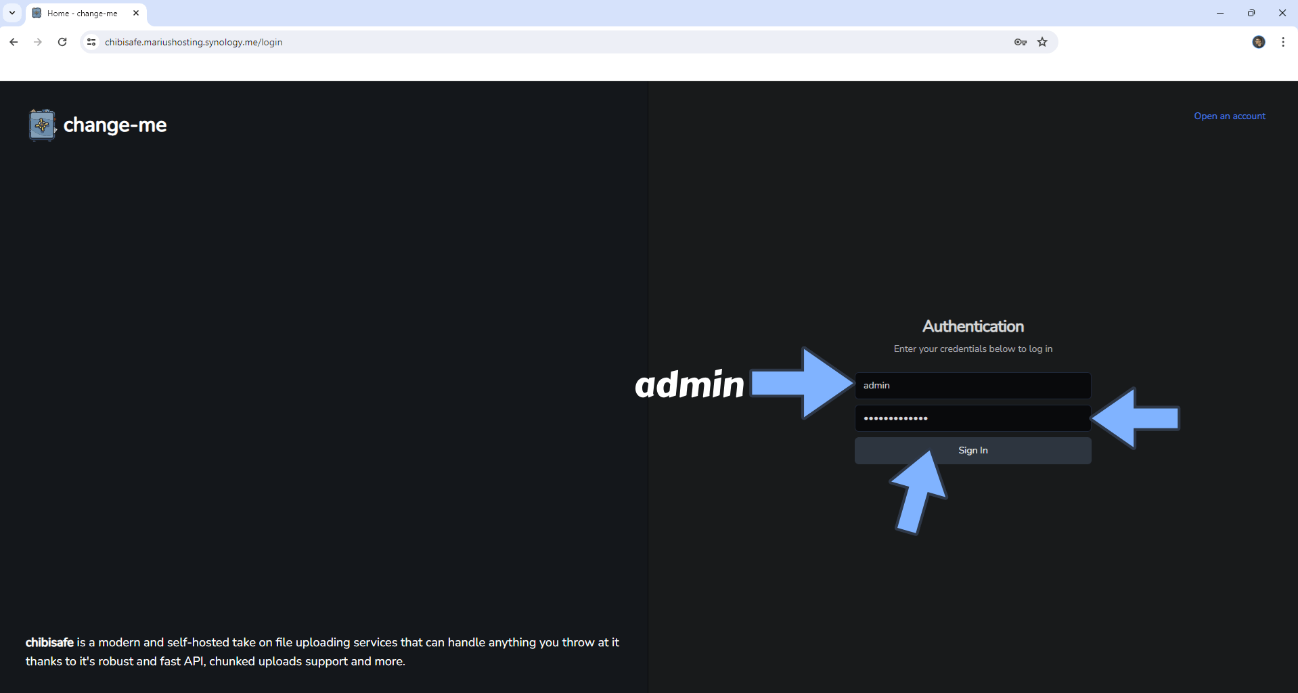Expand the tab search dropdown arrow

pyautogui.click(x=12, y=13)
